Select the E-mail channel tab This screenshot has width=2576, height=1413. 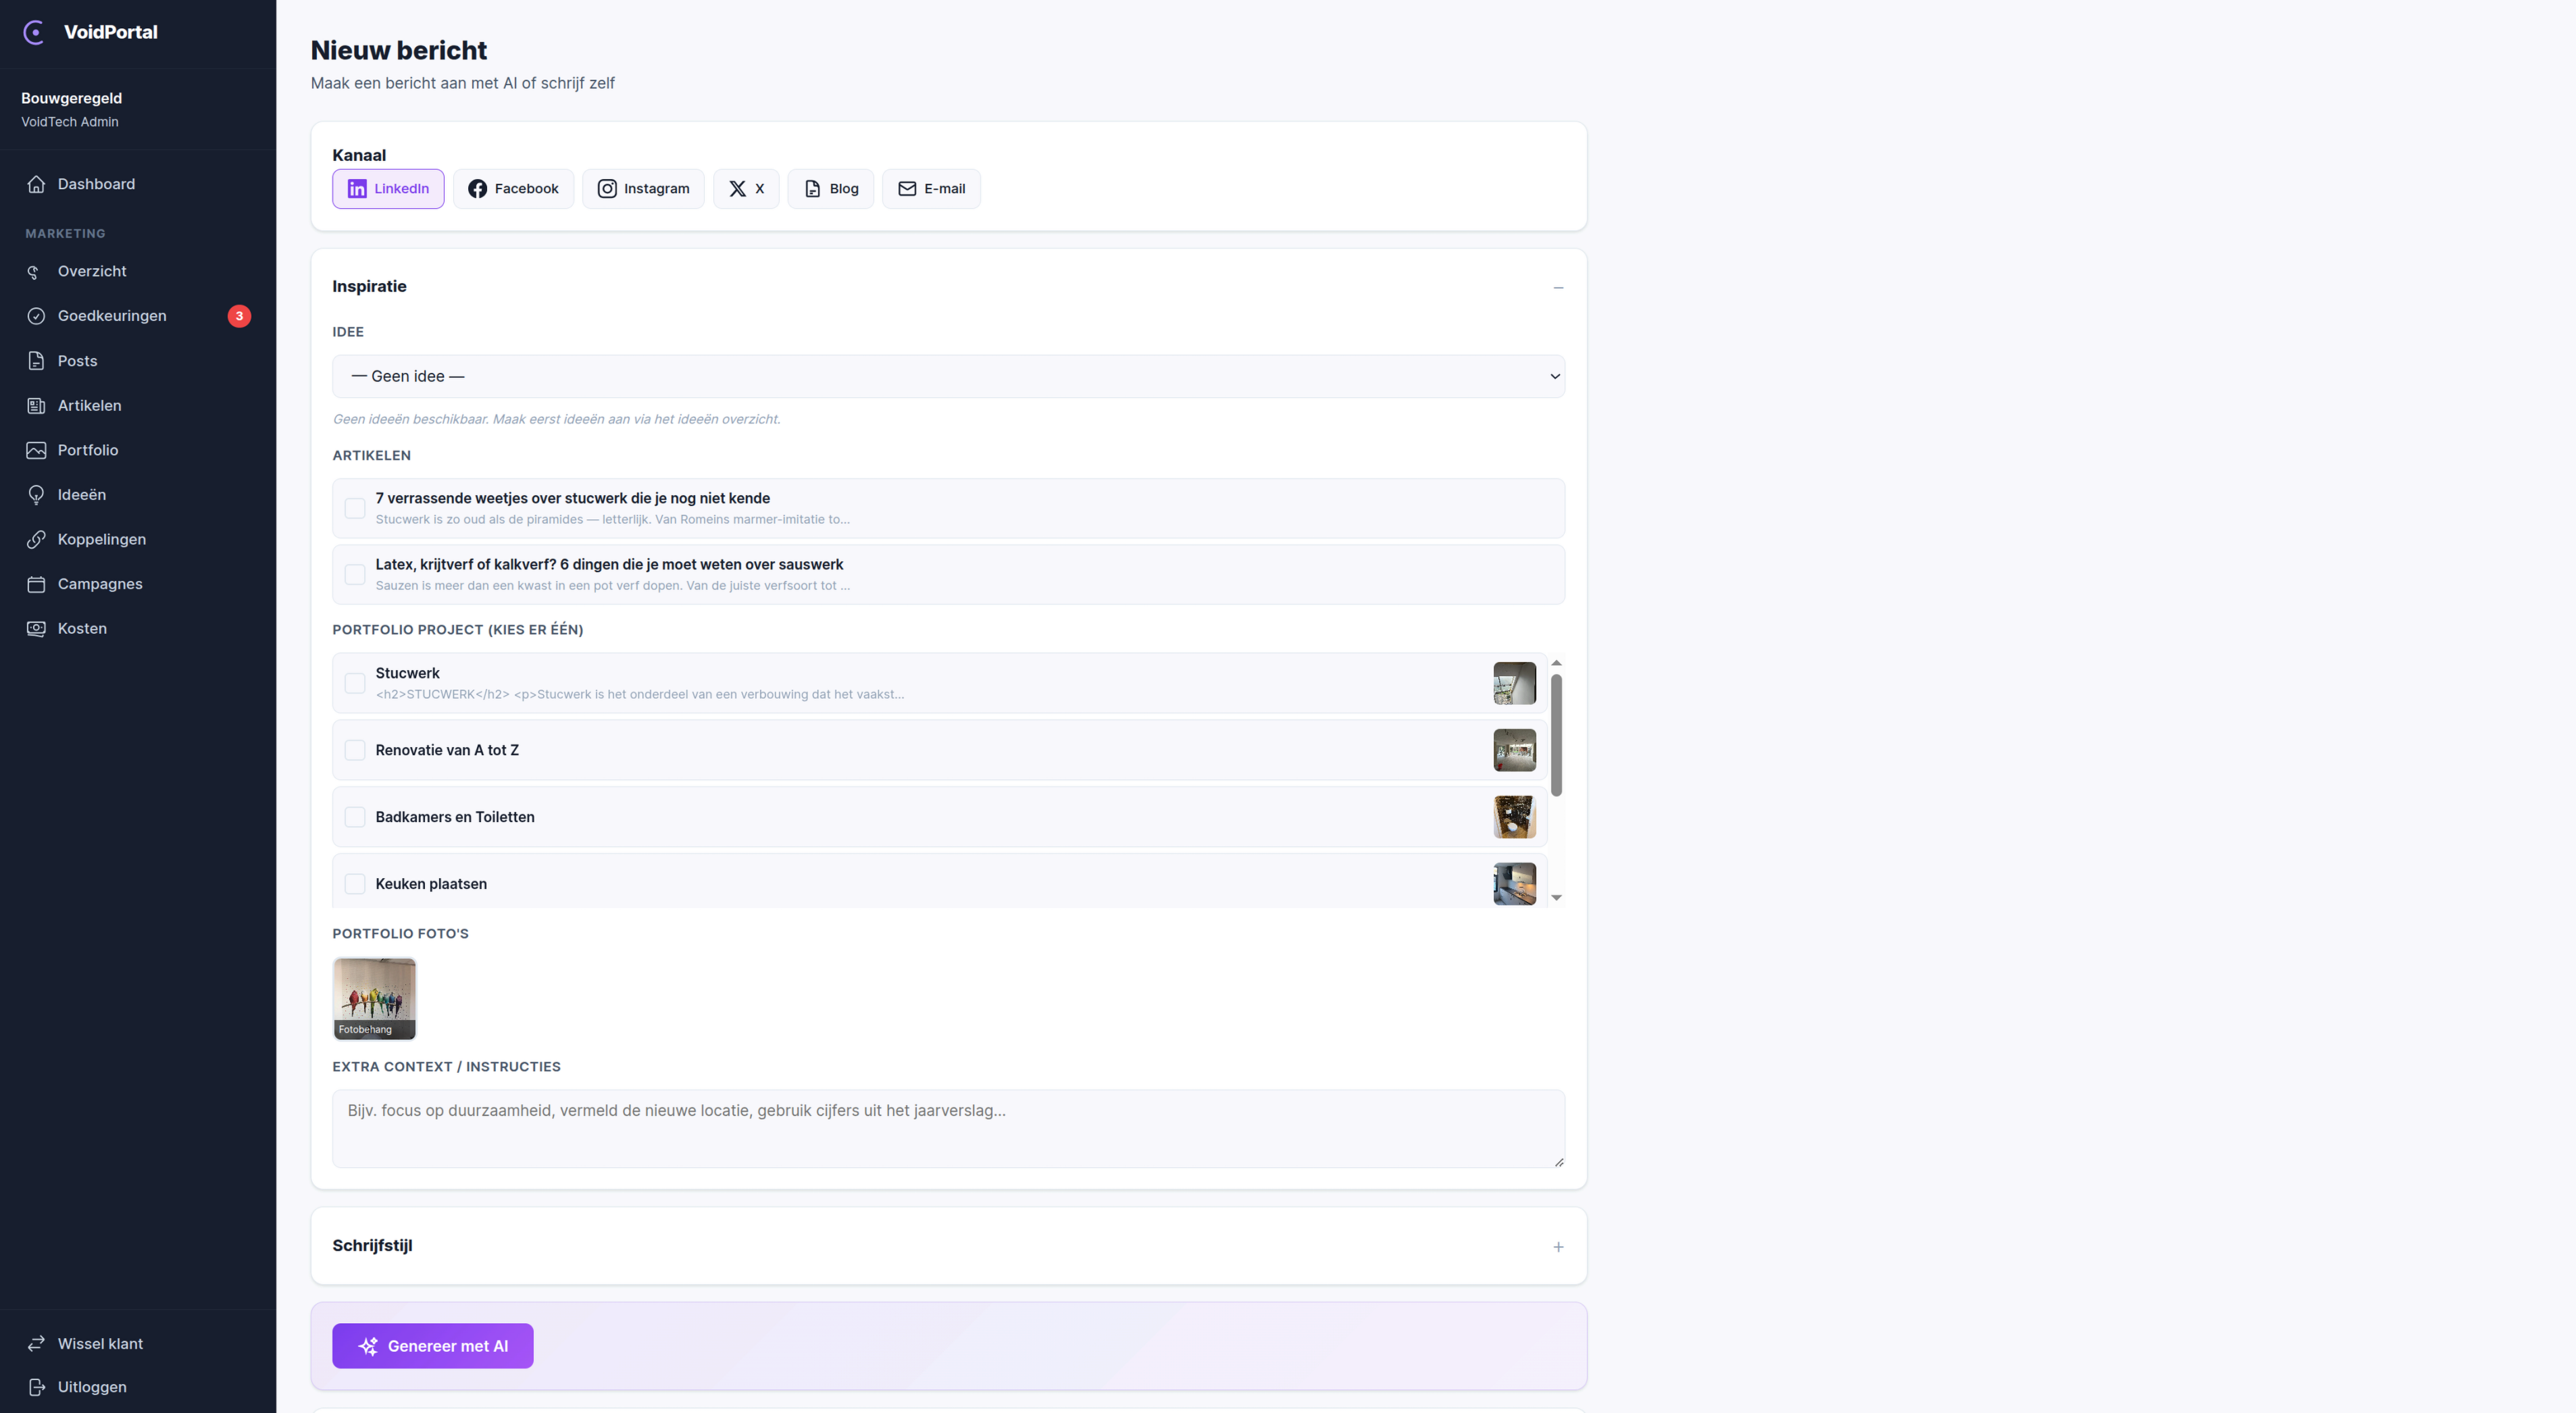point(931,189)
